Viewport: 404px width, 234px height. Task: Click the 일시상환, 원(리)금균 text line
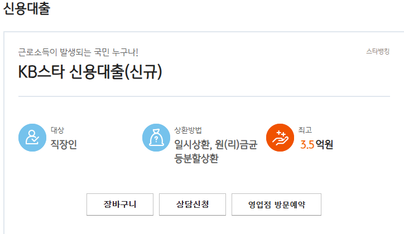point(215,145)
